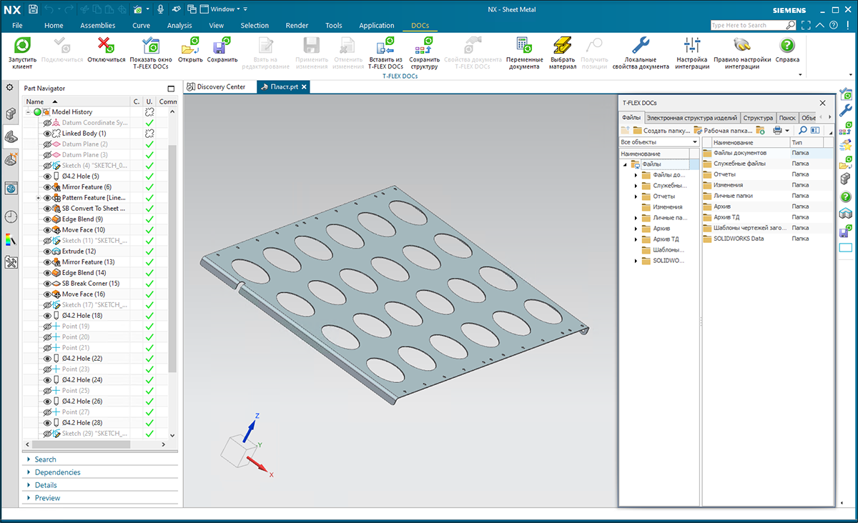Click Создать папку button
This screenshot has height=523, width=858.
coord(661,131)
